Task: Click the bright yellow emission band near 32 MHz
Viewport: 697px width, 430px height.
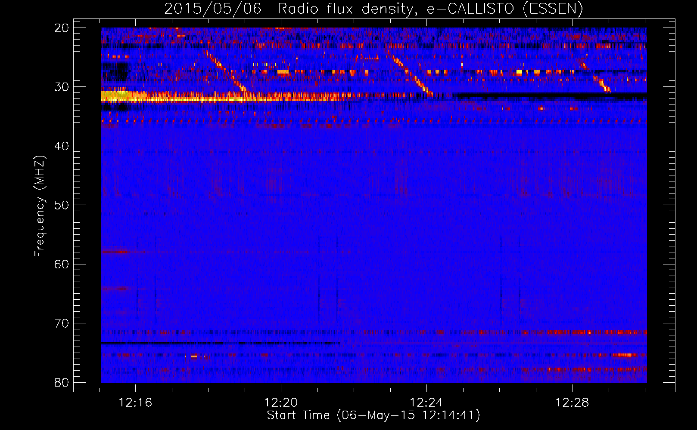Action: (224, 97)
